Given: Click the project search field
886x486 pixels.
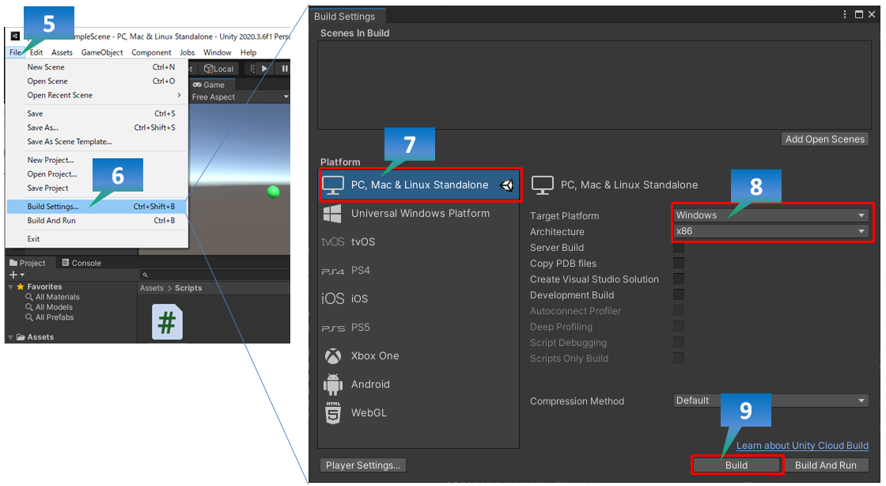Looking at the screenshot, I should pos(214,275).
